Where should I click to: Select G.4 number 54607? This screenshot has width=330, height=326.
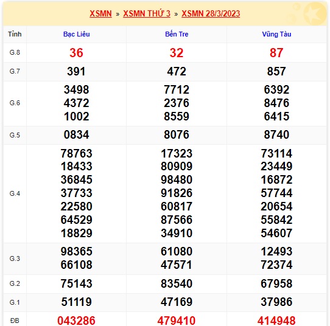[276, 233]
